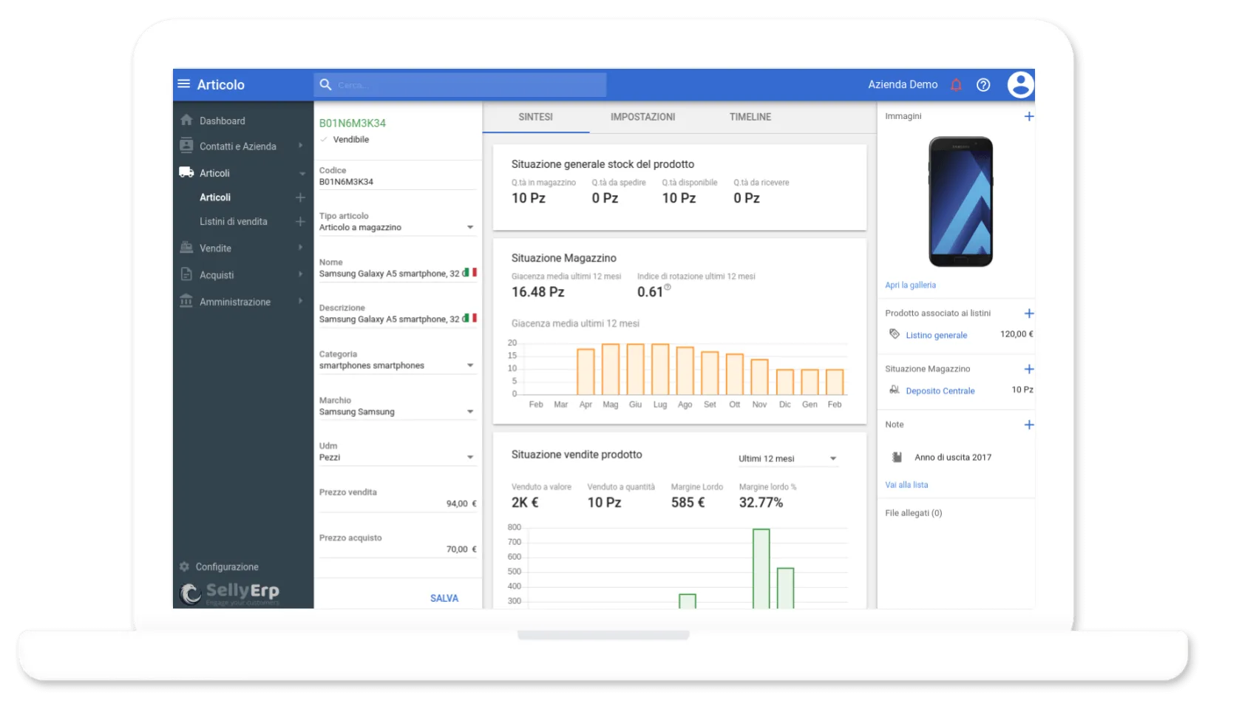Add an image with Immagini plus
Image resolution: width=1242 pixels, height=718 pixels.
pos(1028,116)
